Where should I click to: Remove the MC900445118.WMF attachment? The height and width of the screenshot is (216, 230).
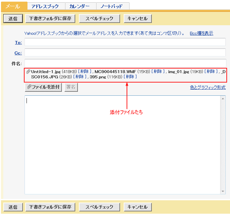pos(158,71)
